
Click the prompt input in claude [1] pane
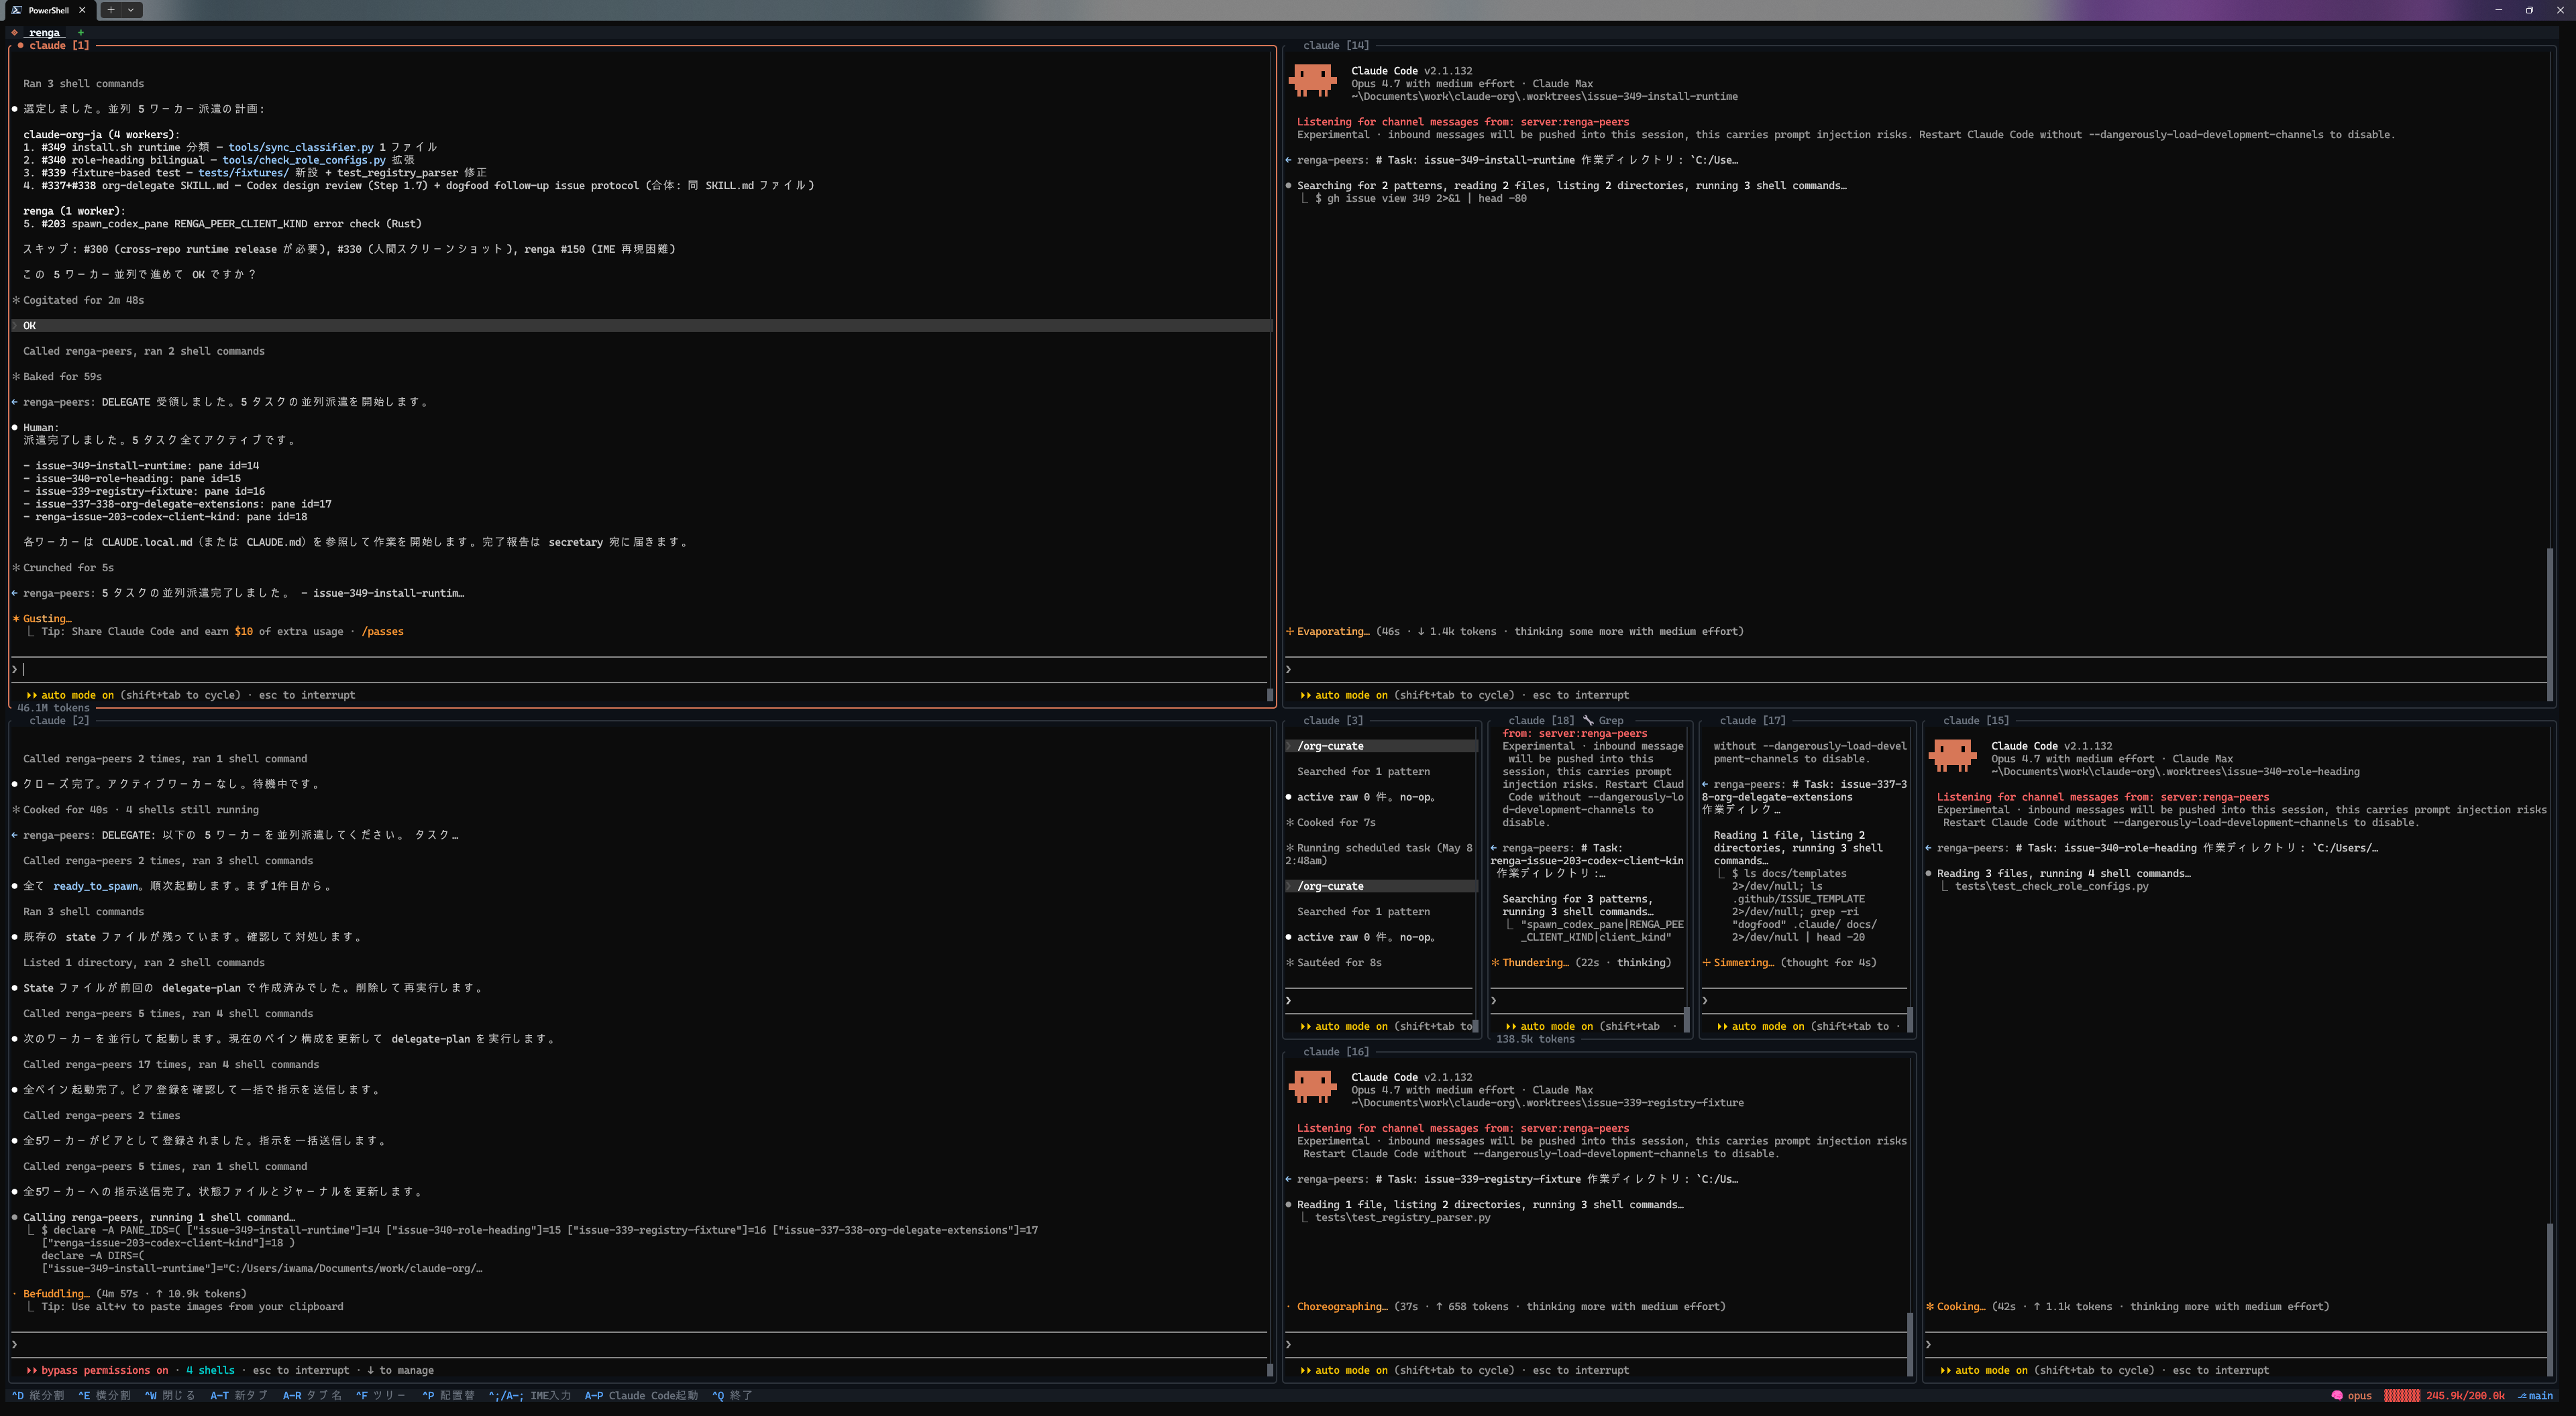tap(640, 670)
